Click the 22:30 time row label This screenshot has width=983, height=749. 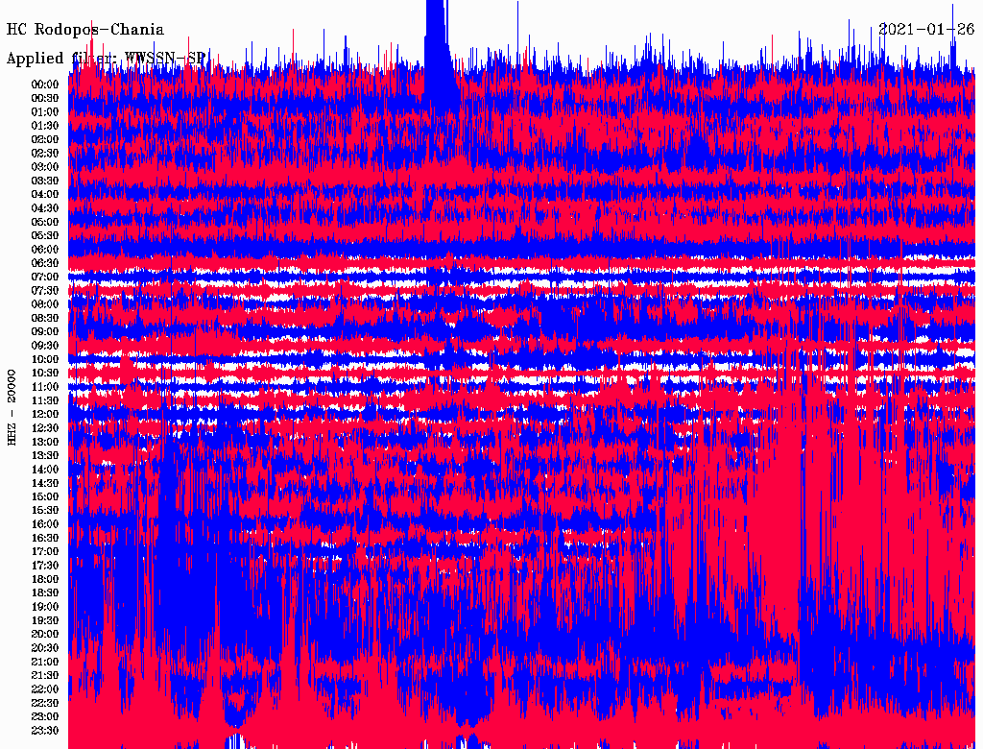pos(45,704)
